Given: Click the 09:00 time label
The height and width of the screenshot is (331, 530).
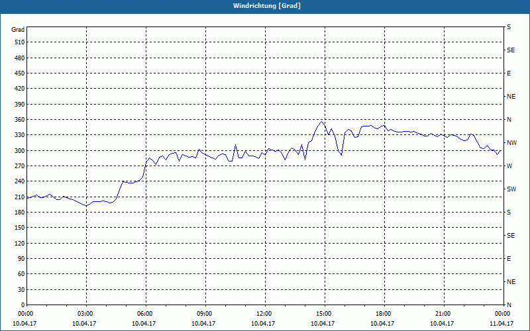Looking at the screenshot, I should [x=205, y=314].
